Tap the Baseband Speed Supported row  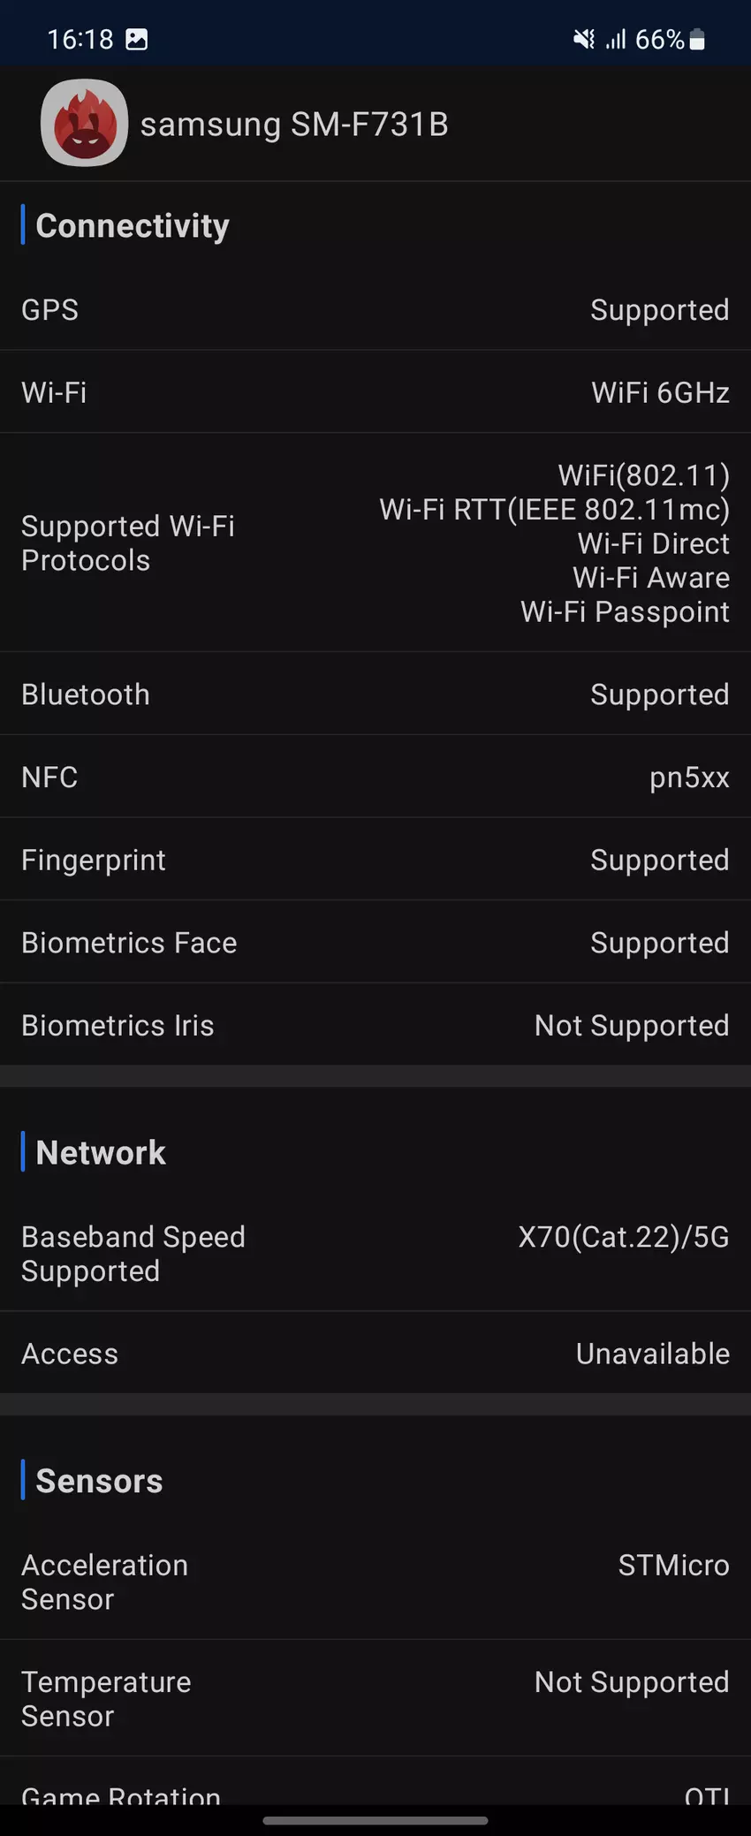tap(375, 1254)
